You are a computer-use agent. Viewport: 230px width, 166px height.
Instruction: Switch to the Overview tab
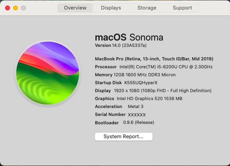click(x=75, y=8)
